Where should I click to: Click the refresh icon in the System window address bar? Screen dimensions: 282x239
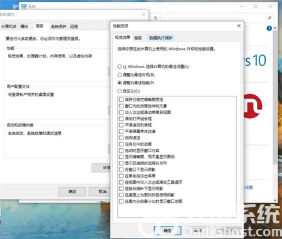(155, 18)
